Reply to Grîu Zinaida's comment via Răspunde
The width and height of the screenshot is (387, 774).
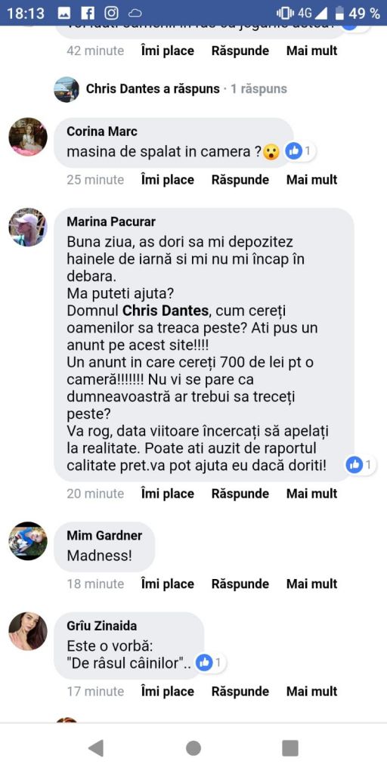click(240, 692)
